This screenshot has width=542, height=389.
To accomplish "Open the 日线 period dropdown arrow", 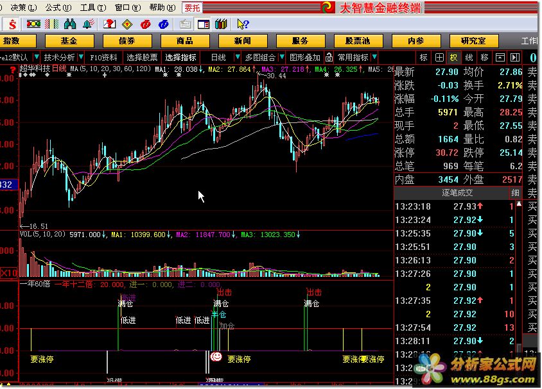I will [x=238, y=56].
